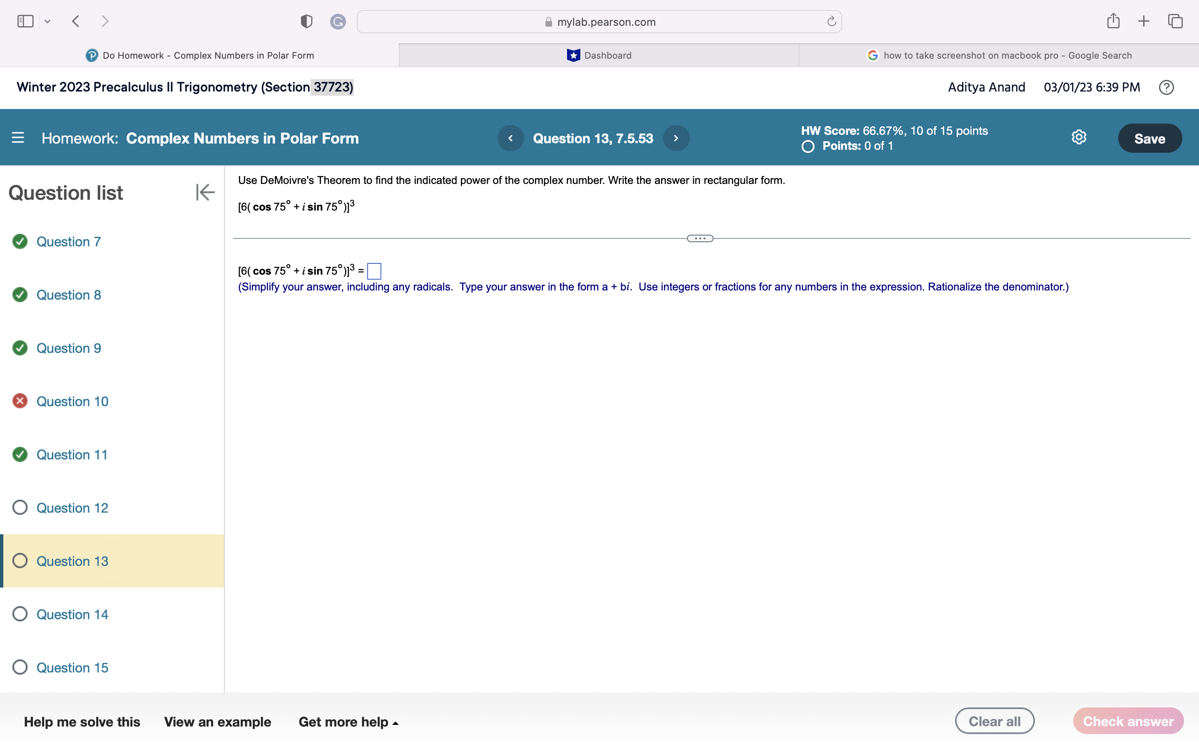Click the help question mark icon

pyautogui.click(x=1166, y=87)
